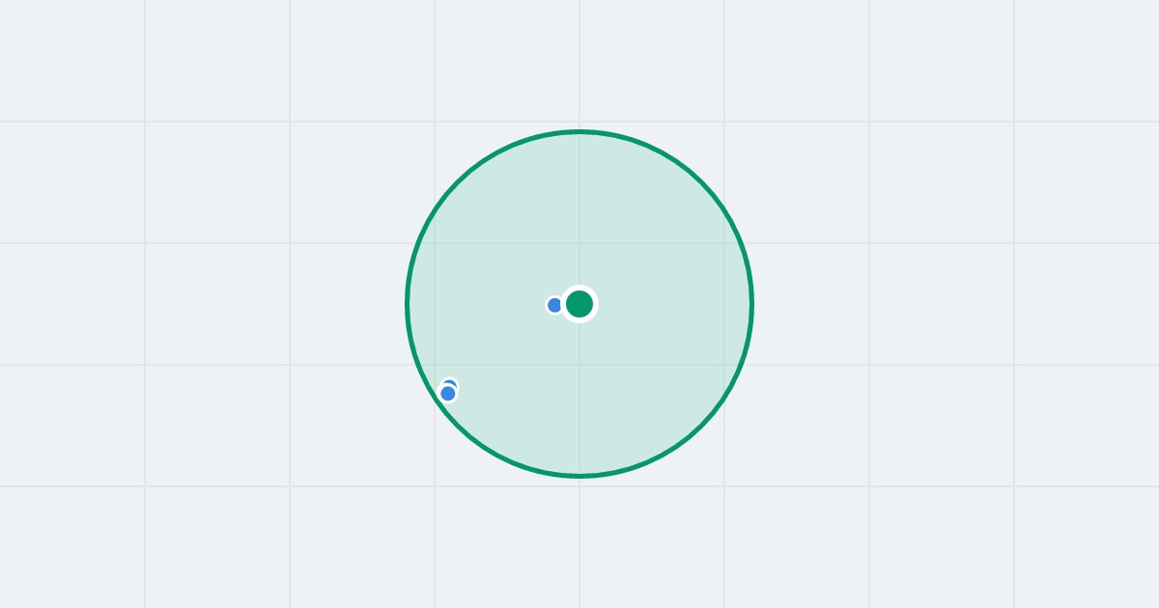1159x608 pixels.
Task: Click the green circle outline at its bottommost point
Action: 579,476
